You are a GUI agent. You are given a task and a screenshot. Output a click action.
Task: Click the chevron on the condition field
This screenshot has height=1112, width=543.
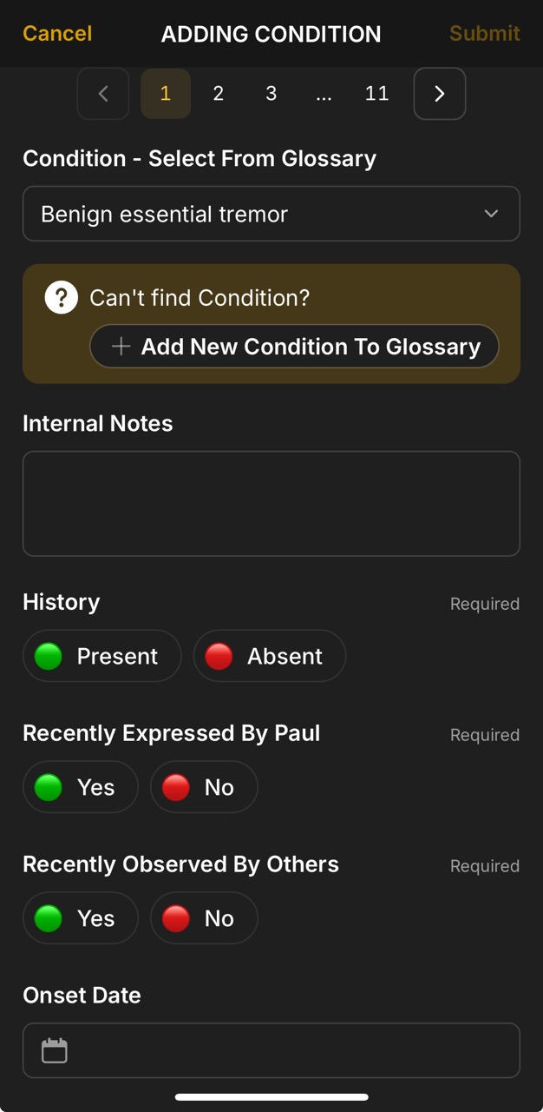pyautogui.click(x=491, y=214)
